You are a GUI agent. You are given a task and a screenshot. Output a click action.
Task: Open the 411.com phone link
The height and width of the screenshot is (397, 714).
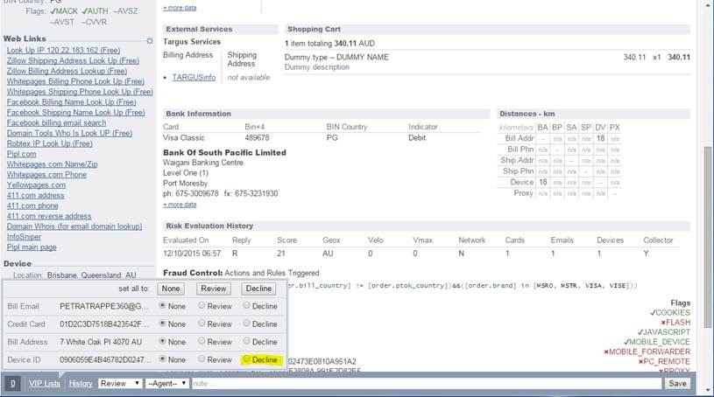tap(32, 205)
